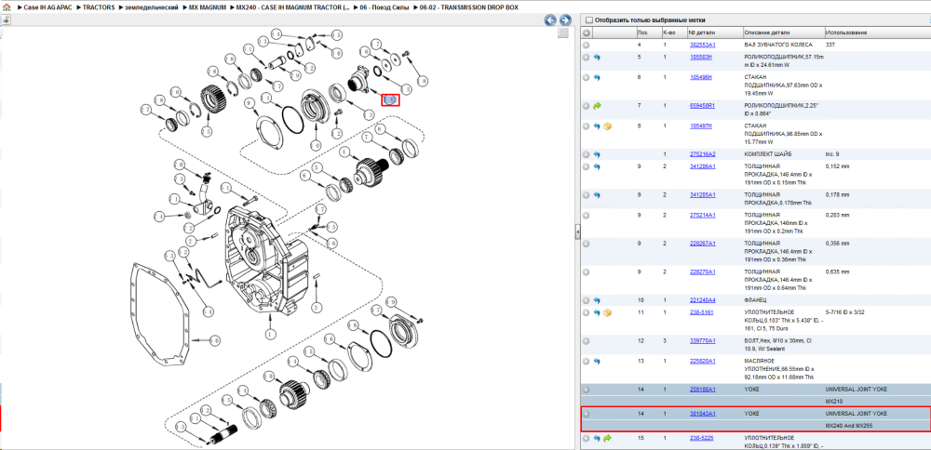Add part 659458R1 with its plus icon
The image size is (931, 450).
pos(586,106)
